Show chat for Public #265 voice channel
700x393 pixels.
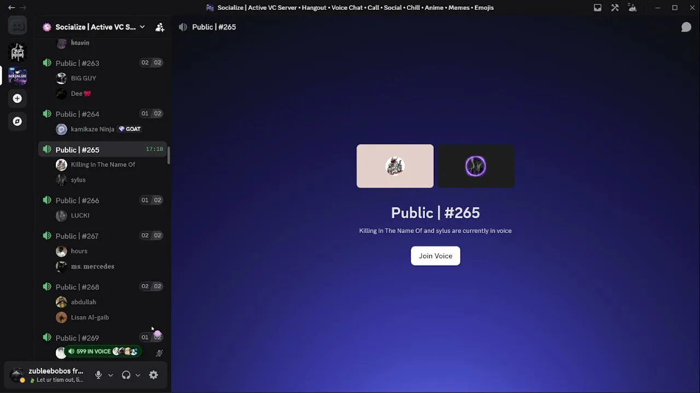click(x=686, y=27)
